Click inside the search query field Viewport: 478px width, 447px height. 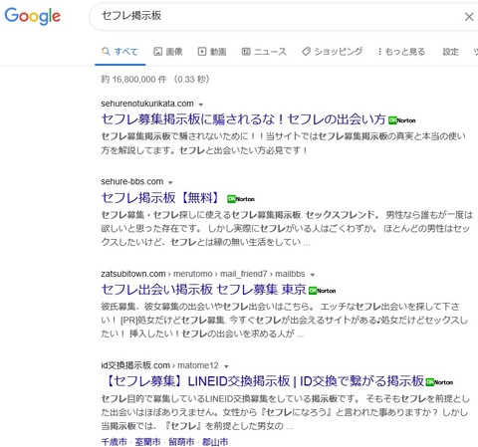tap(276, 16)
